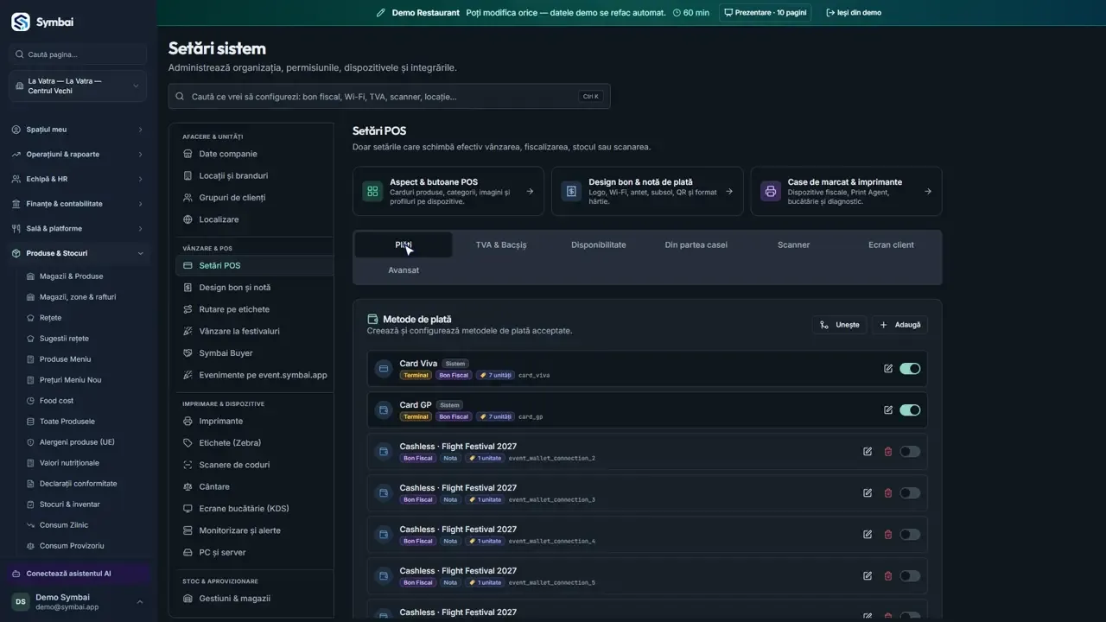Screen dimensions: 1106x622
Task: Select the Scanner tab
Action: (793, 244)
